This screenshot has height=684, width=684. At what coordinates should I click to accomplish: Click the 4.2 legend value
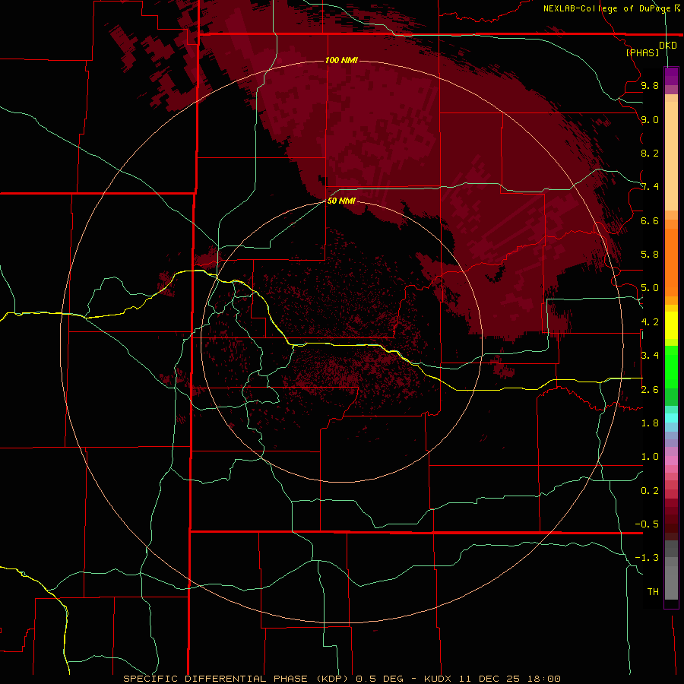(650, 322)
